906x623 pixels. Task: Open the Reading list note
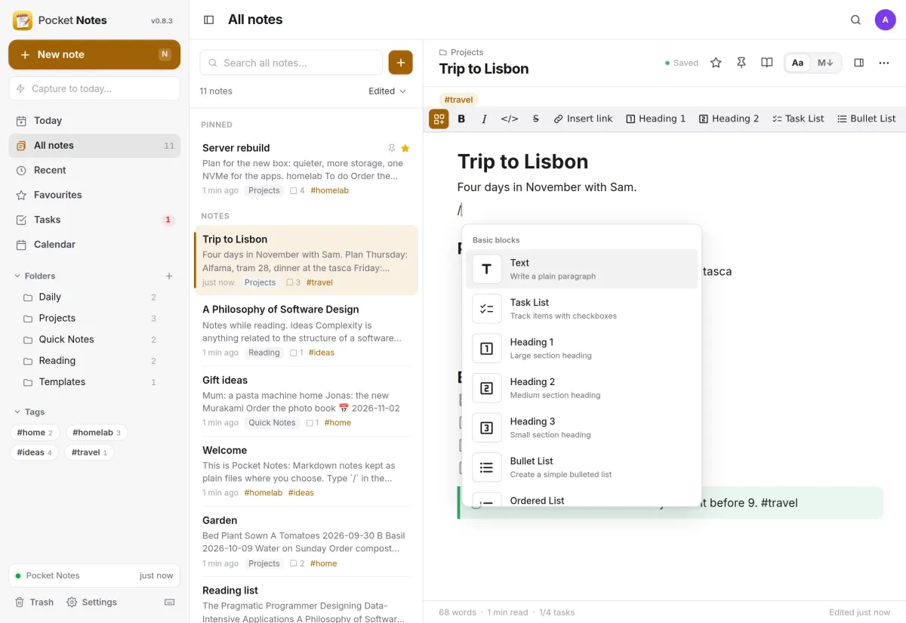click(306, 601)
